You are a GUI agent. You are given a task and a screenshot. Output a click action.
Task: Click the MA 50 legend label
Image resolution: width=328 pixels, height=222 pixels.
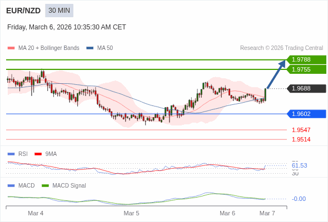105,48
